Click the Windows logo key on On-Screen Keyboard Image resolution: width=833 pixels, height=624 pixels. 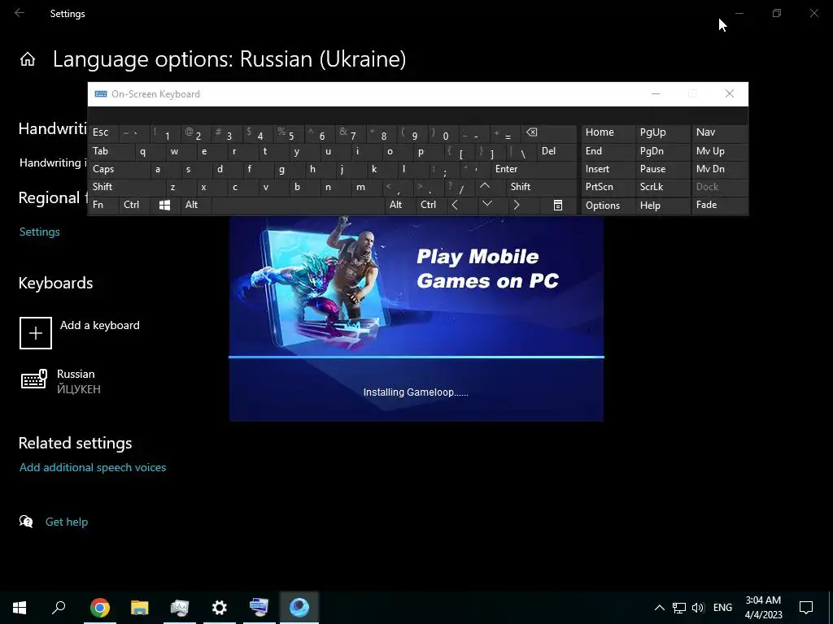pyautogui.click(x=164, y=205)
